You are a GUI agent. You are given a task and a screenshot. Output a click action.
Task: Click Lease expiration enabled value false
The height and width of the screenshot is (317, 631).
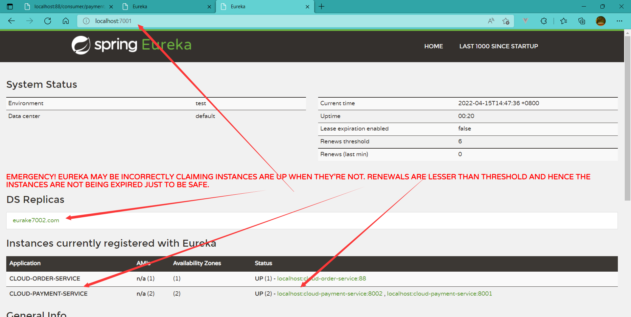(464, 129)
